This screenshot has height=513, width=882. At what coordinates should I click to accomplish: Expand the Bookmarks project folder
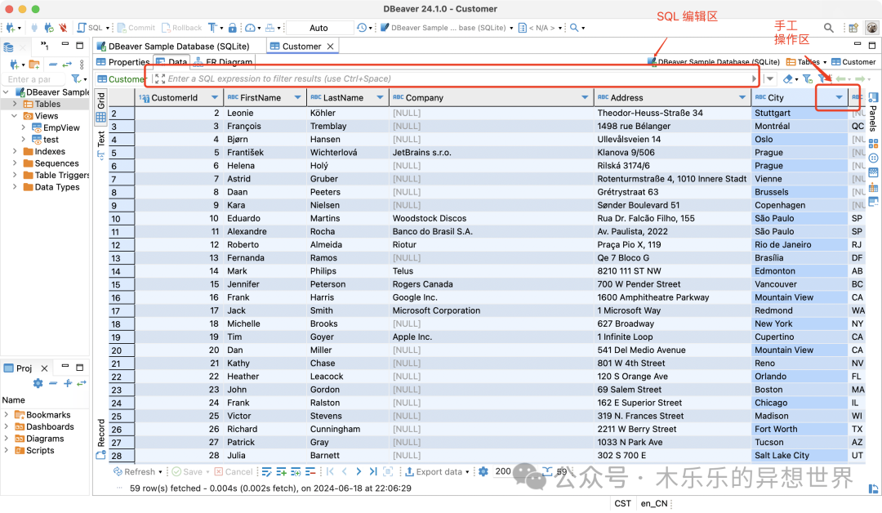(7, 414)
